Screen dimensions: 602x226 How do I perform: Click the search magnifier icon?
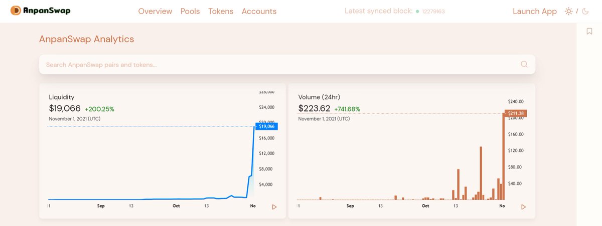point(524,64)
